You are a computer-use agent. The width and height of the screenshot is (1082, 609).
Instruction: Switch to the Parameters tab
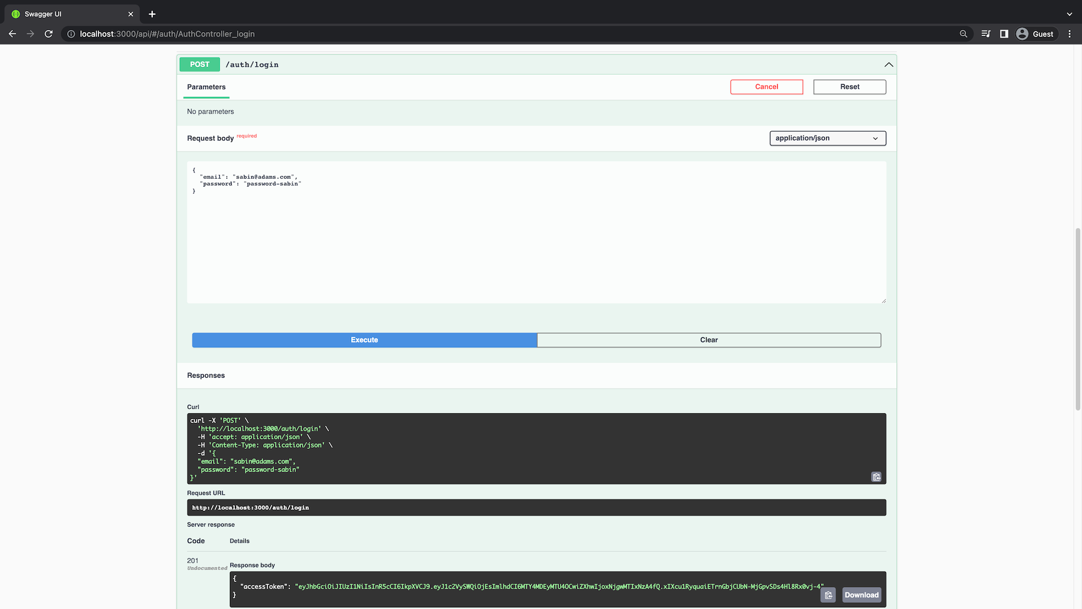(206, 87)
